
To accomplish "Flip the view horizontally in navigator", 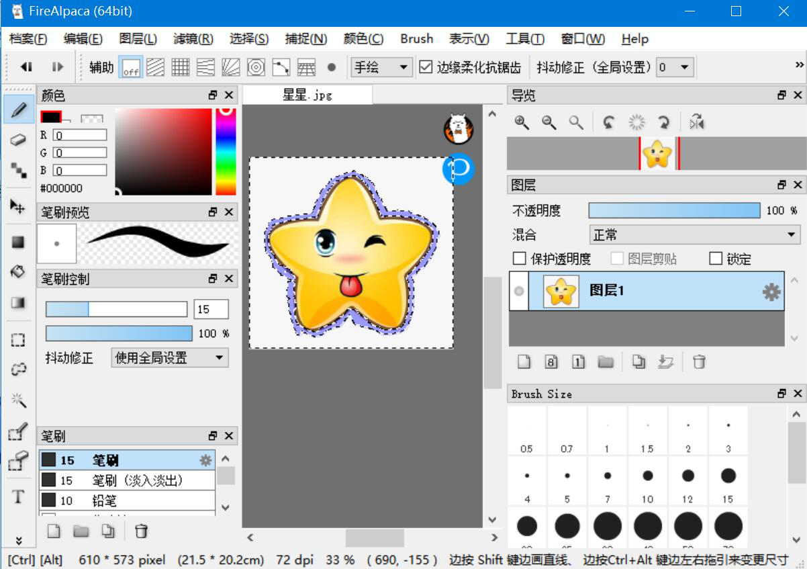I will coord(697,122).
